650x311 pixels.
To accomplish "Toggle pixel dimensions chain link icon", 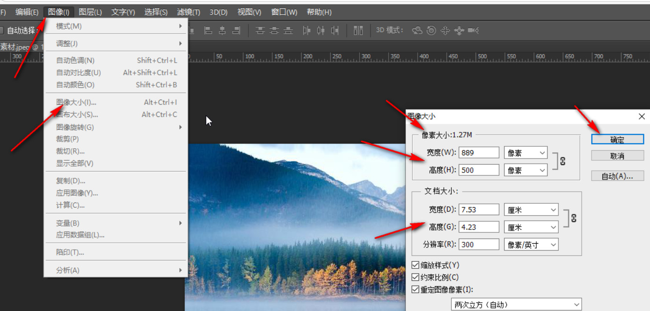I will 563,161.
